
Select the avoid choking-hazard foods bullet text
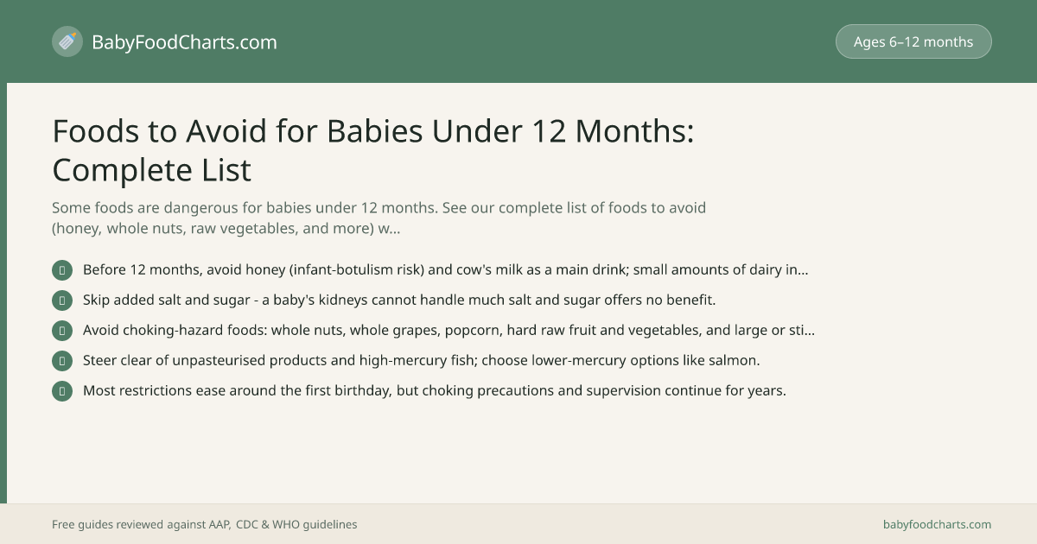pos(449,330)
